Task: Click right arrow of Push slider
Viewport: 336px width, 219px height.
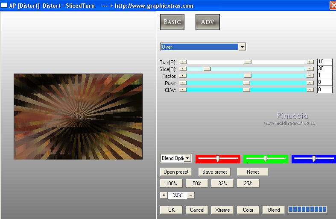Action: point(310,83)
